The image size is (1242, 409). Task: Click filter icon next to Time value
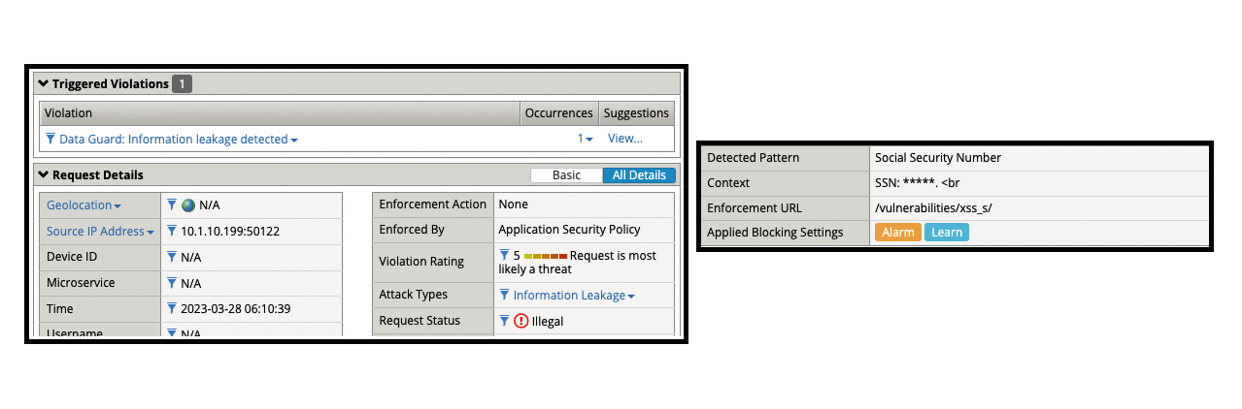(172, 309)
